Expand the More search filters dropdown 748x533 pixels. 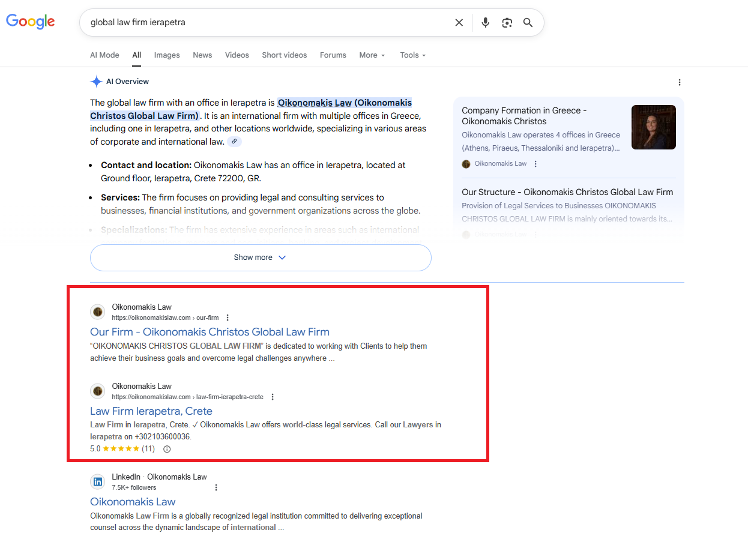[x=372, y=55]
